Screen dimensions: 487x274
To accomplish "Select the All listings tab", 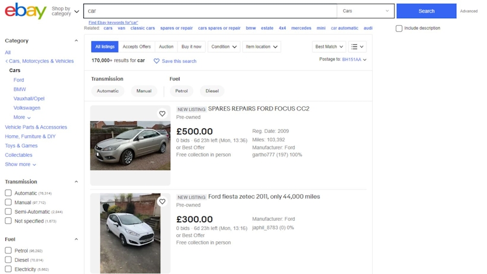I will click(x=105, y=46).
